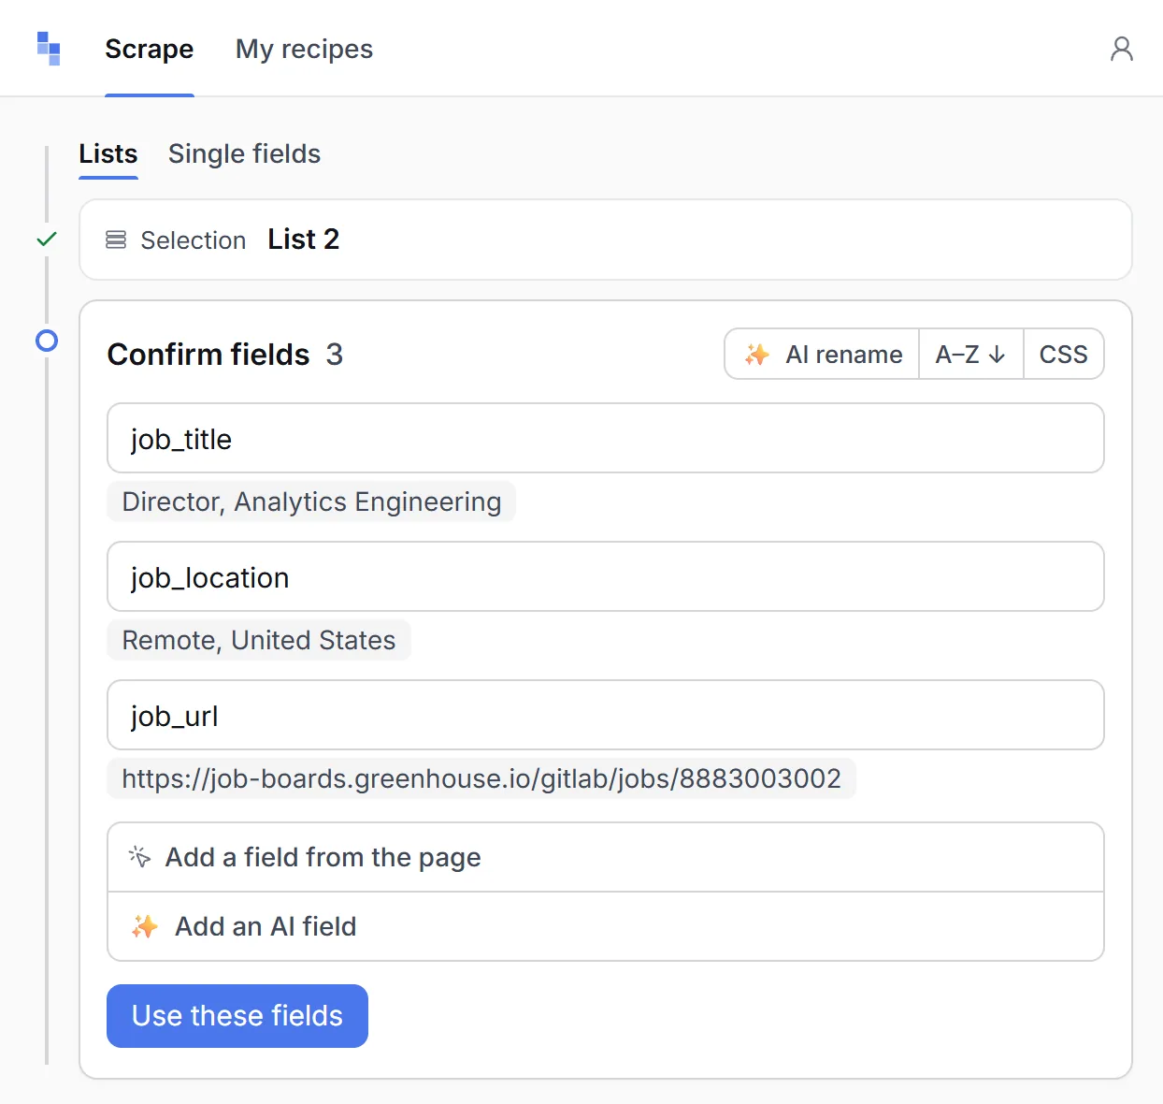Image resolution: width=1163 pixels, height=1104 pixels.
Task: Click the greenhouse.io job URL sample value
Action: click(481, 778)
